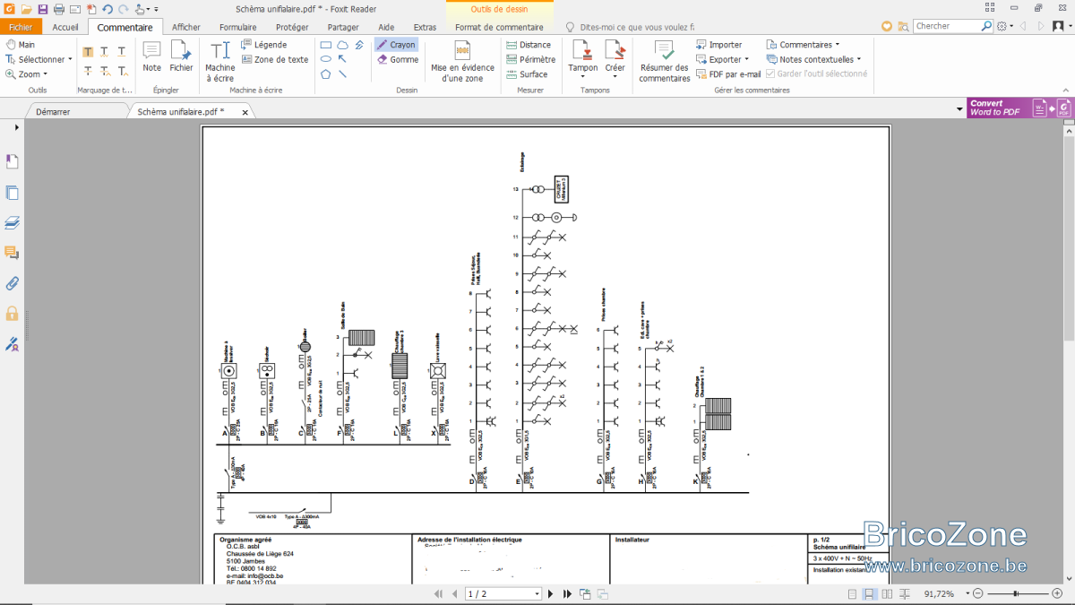The image size is (1075, 605).
Task: Apply the highlight text markup tool
Action: pos(88,52)
